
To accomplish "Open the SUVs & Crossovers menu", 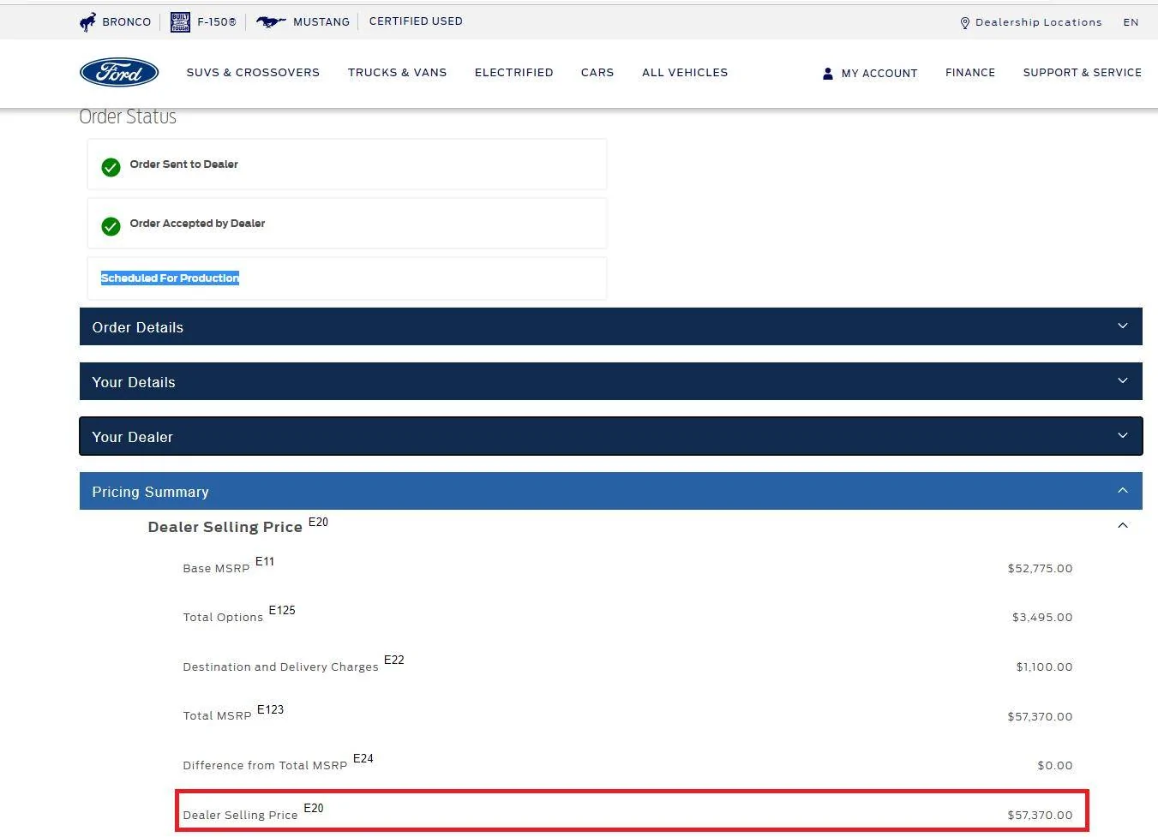I will tap(253, 73).
